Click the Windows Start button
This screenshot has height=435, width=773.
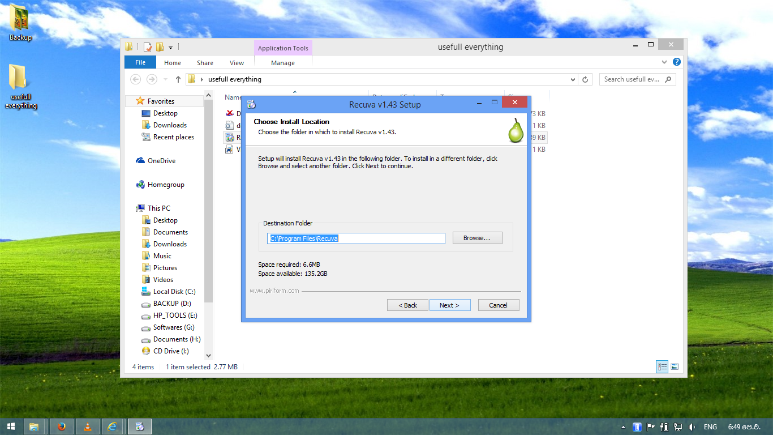[11, 427]
